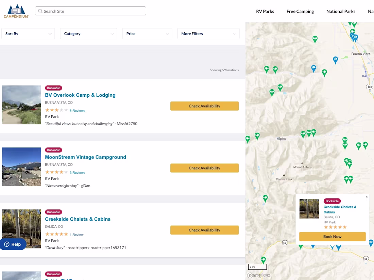Image resolution: width=374 pixels, height=280 pixels.
Task: Expand the Sort By dropdown
Action: (x=28, y=34)
